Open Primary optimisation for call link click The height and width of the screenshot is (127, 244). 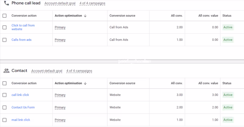coord(60,95)
